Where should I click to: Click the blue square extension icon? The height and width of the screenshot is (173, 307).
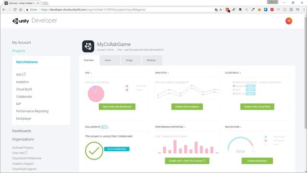[265, 10]
